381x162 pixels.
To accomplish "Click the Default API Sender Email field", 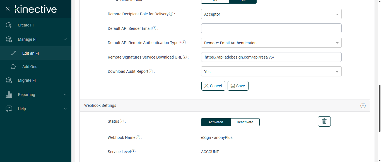I will click(x=271, y=28).
